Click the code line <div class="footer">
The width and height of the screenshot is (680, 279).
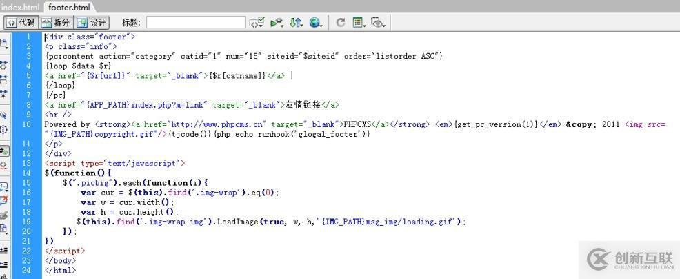tap(90, 37)
